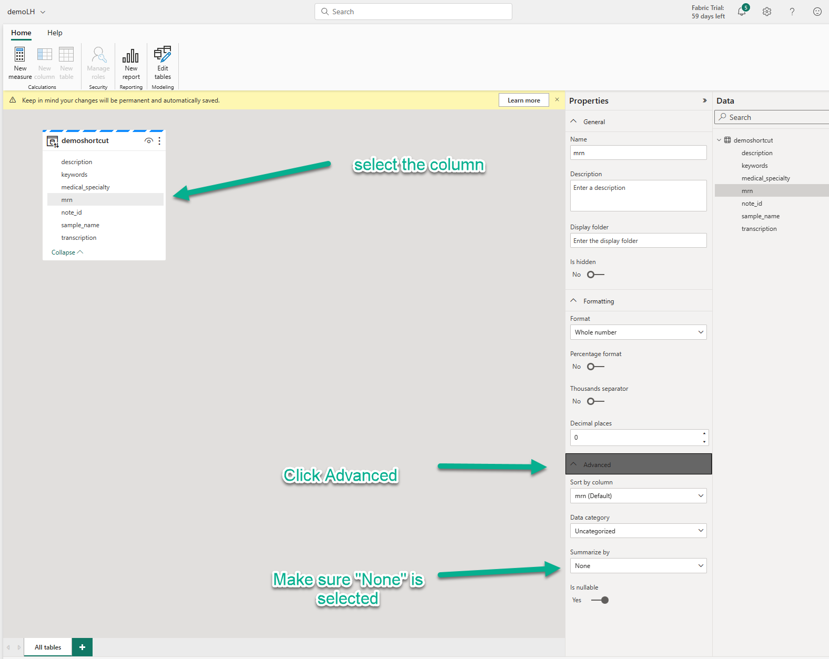Toggle the Is hidden switch
This screenshot has width=829, height=659.
tap(595, 275)
